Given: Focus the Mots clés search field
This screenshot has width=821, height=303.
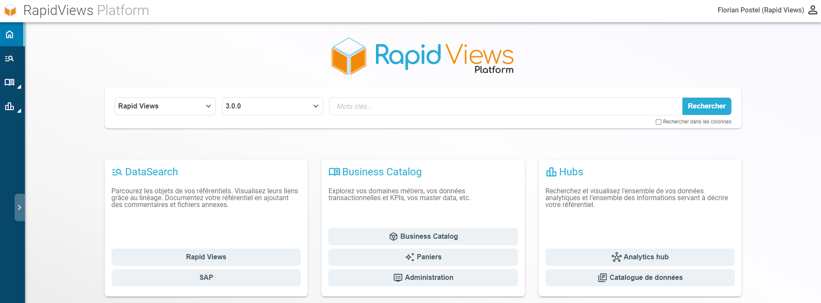Looking at the screenshot, I should 506,106.
